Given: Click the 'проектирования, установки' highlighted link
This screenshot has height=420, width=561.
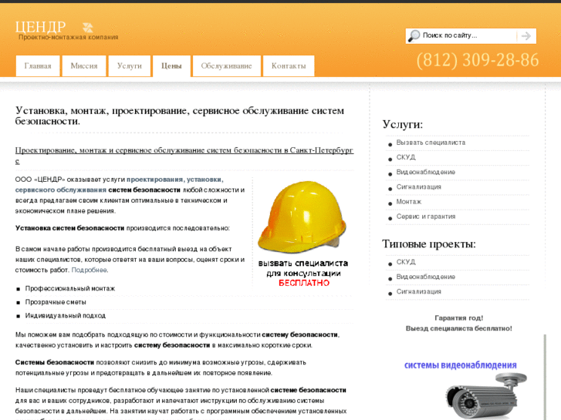Looking at the screenshot, I should pyautogui.click(x=175, y=180).
